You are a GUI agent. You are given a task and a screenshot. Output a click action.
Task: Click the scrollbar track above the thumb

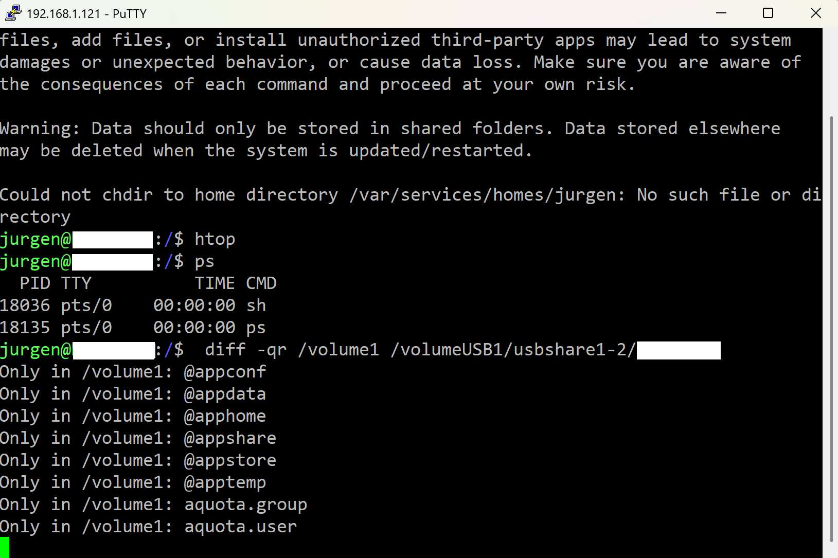coord(831,72)
